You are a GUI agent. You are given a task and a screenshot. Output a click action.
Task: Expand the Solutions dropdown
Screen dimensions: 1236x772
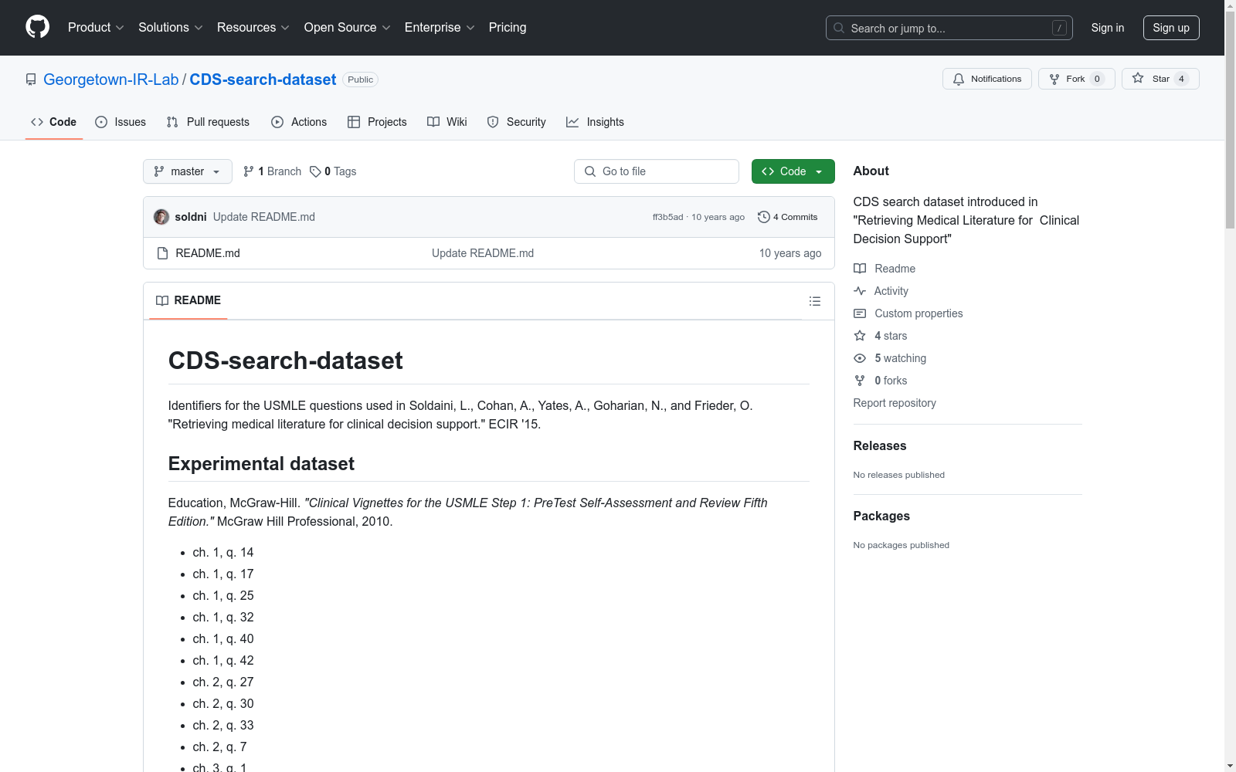(x=170, y=28)
